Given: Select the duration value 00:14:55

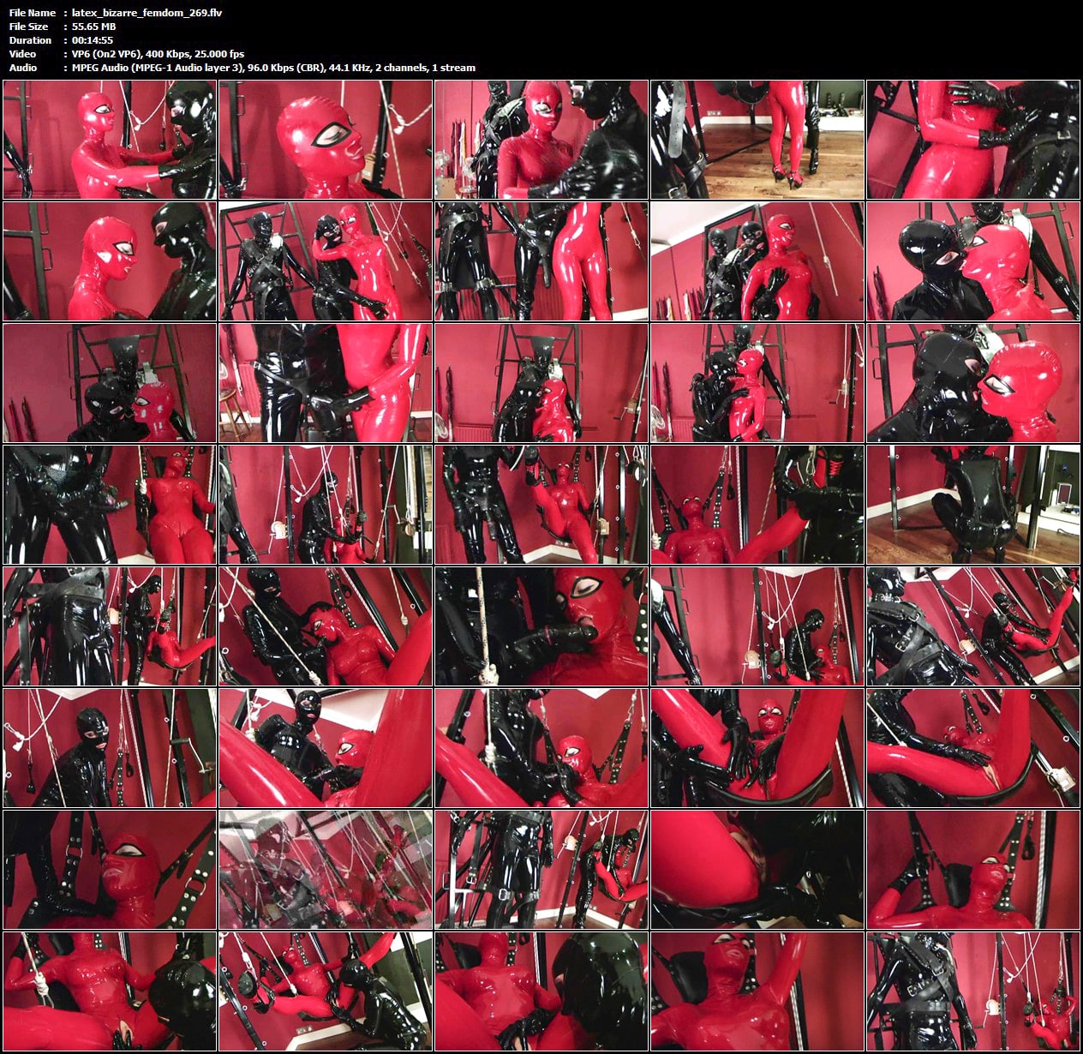Looking at the screenshot, I should click(x=93, y=40).
